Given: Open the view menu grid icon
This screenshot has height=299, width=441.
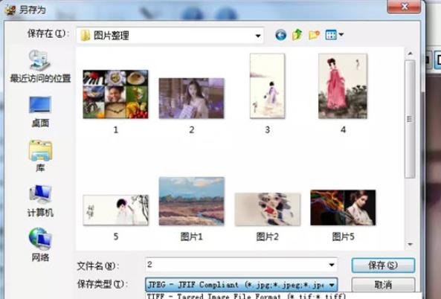Looking at the screenshot, I should pos(334,35).
